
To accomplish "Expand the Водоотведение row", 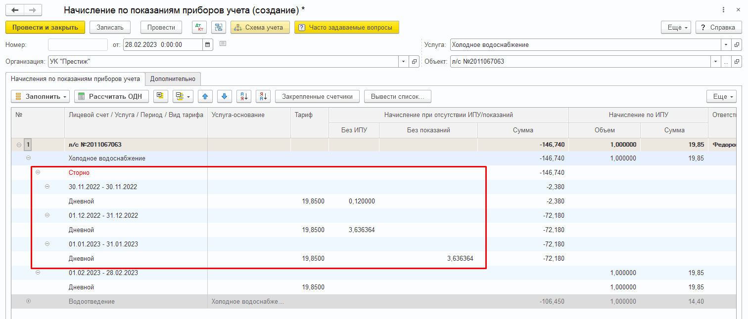I will tap(28, 301).
